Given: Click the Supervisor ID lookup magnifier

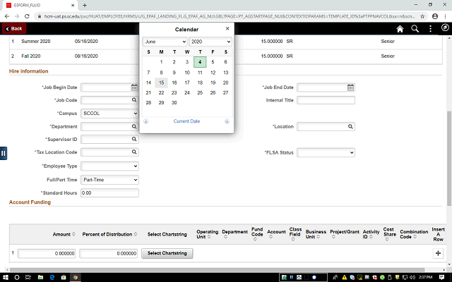Looking at the screenshot, I should tap(134, 139).
